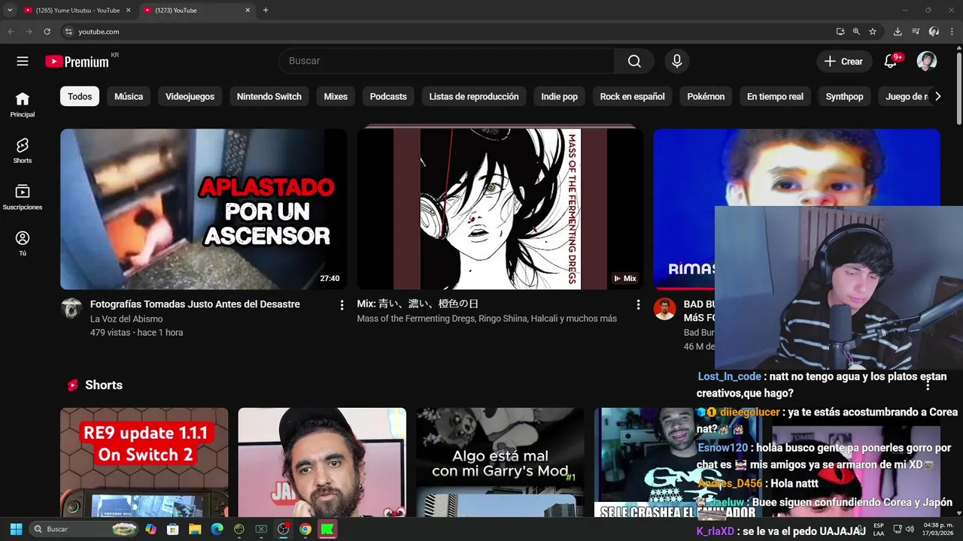This screenshot has height=541, width=963.
Task: Click the Crear button
Action: tap(843, 62)
